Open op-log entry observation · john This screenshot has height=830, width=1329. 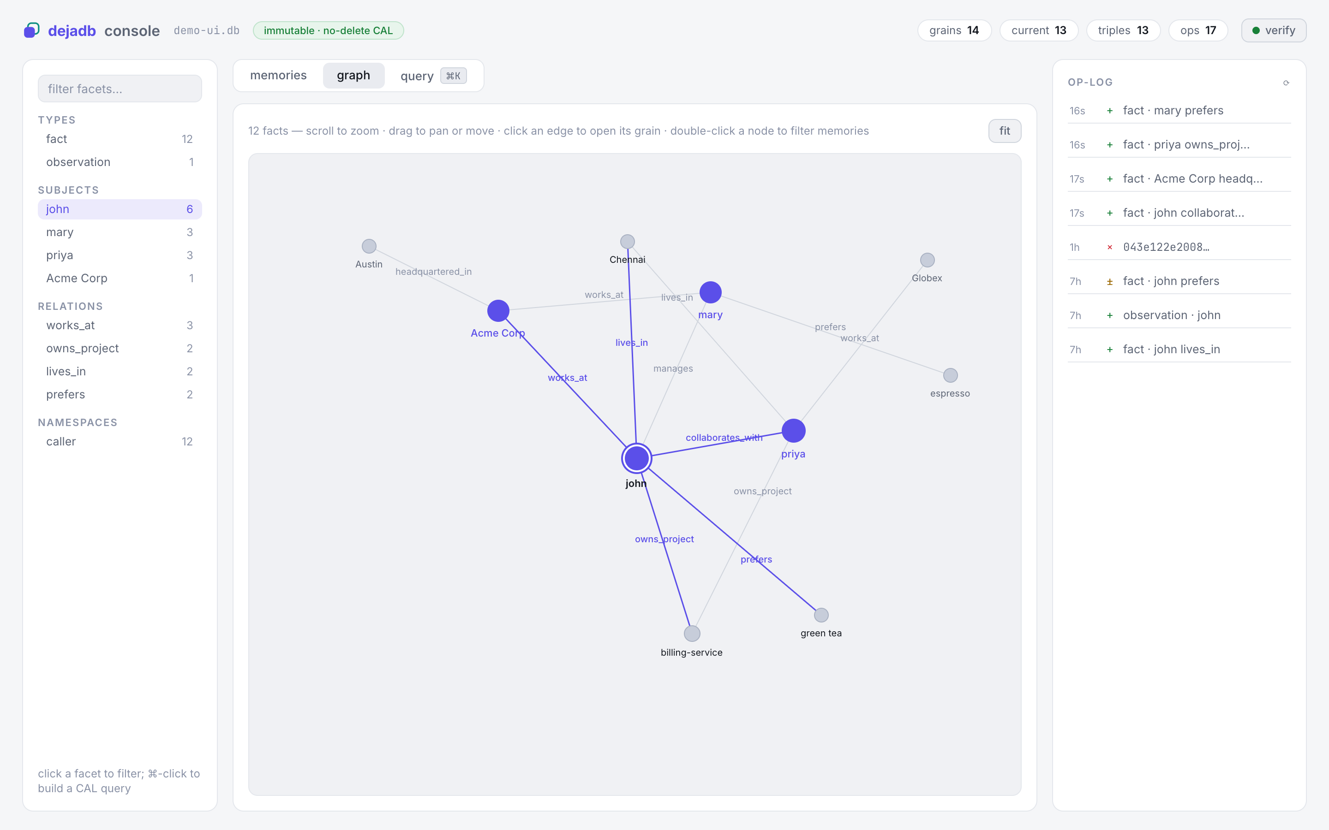pos(1179,315)
